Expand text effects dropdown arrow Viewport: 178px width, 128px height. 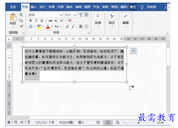tap(34, 27)
